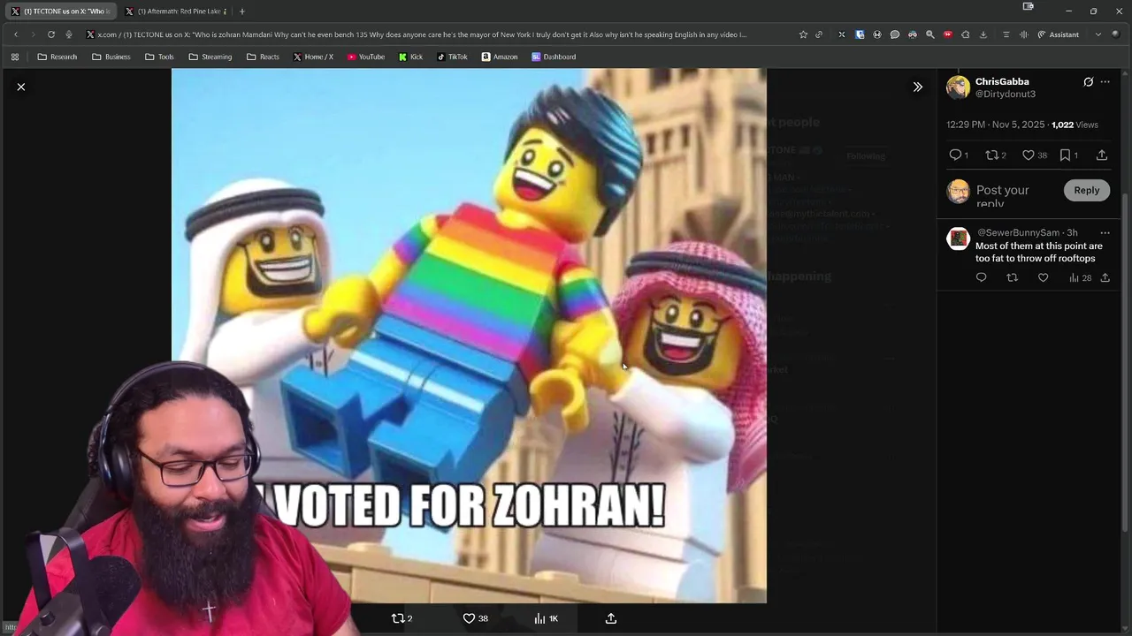
Task: Open the 1K views analytics below the image
Action: click(546, 618)
